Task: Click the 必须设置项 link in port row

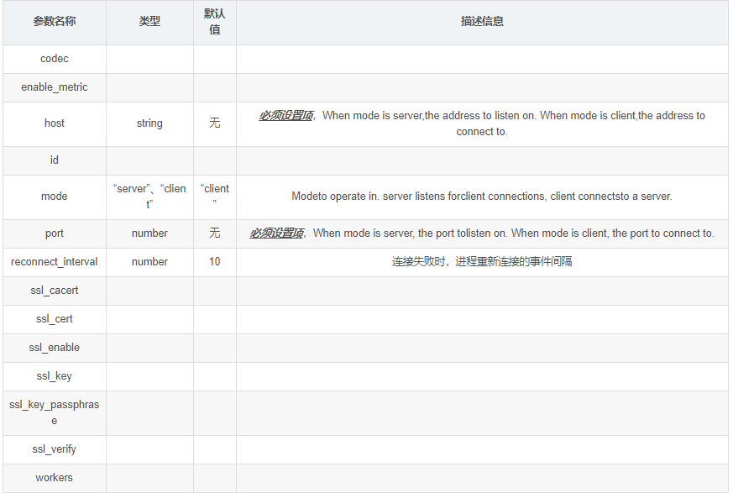Action: 277,233
